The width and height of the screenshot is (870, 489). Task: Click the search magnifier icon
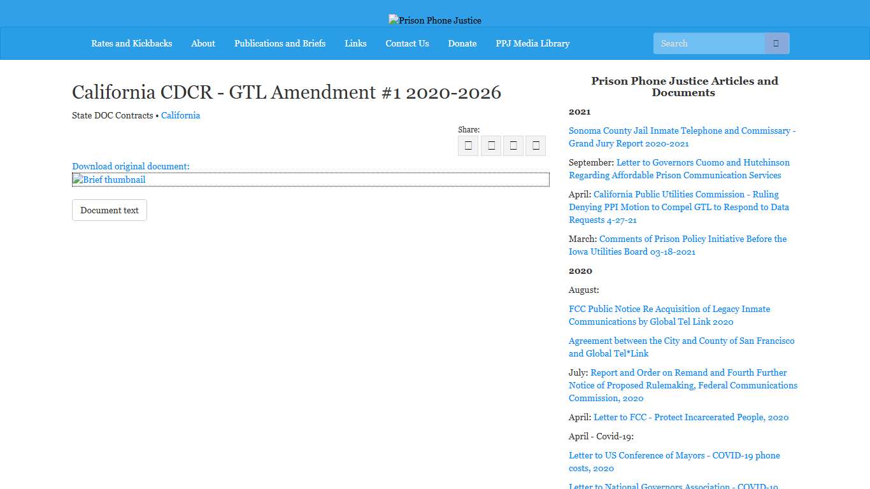click(x=776, y=43)
